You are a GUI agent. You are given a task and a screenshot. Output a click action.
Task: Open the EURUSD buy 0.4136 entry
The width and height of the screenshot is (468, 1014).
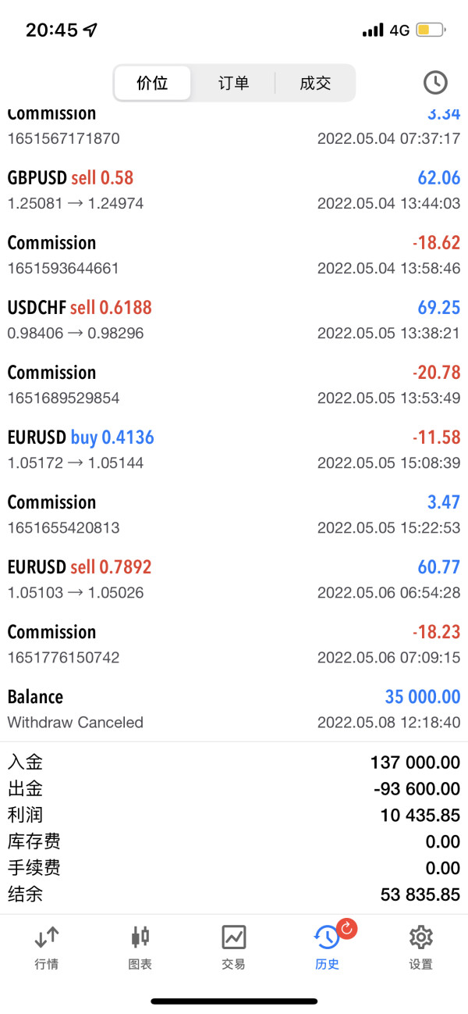[234, 449]
